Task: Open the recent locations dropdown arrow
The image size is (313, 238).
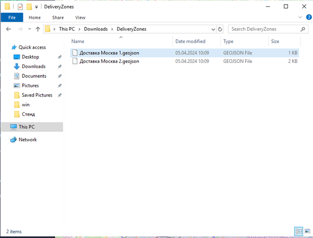Action: tap(29, 29)
